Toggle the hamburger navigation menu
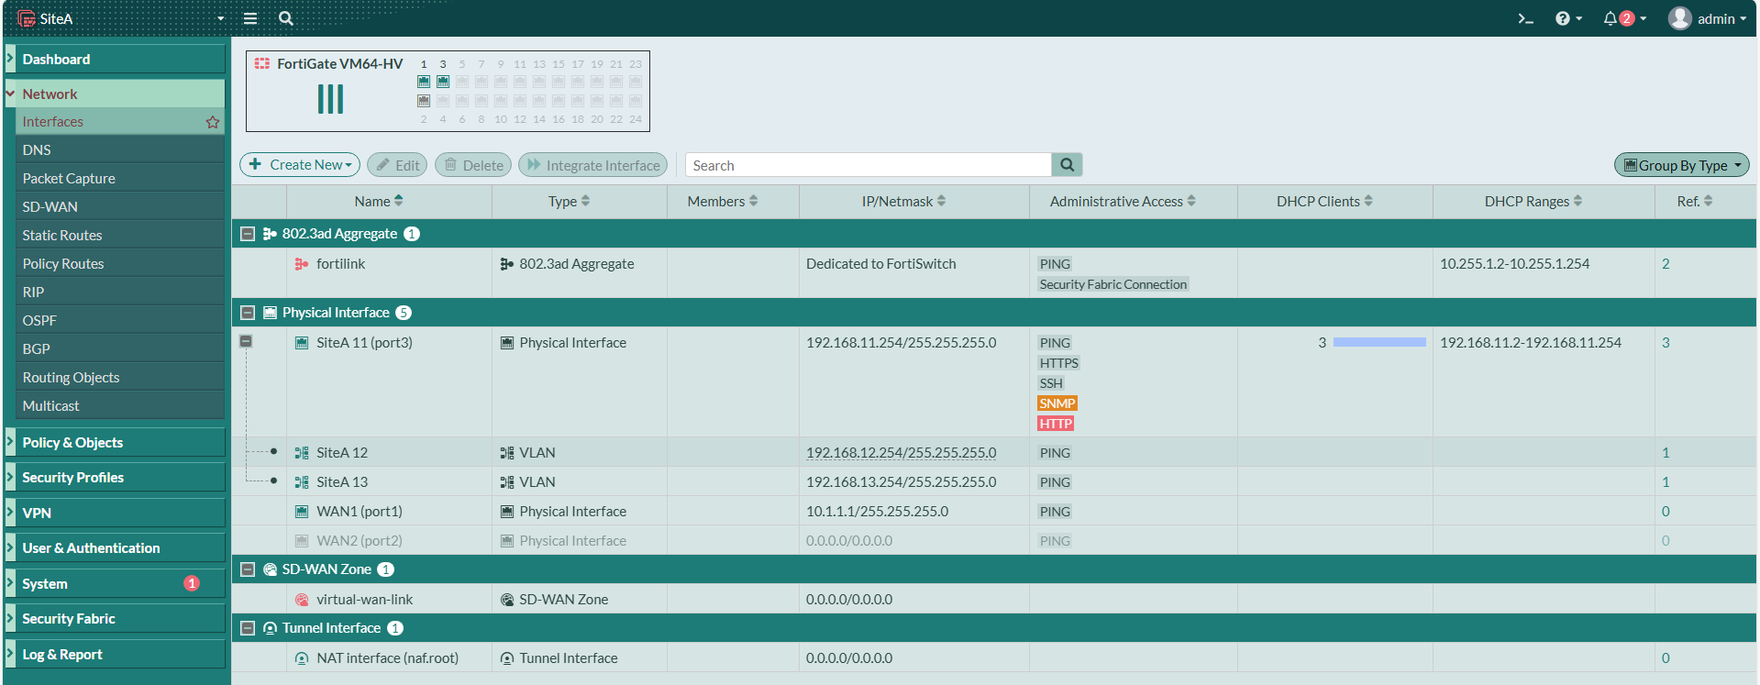This screenshot has width=1760, height=685. [249, 18]
